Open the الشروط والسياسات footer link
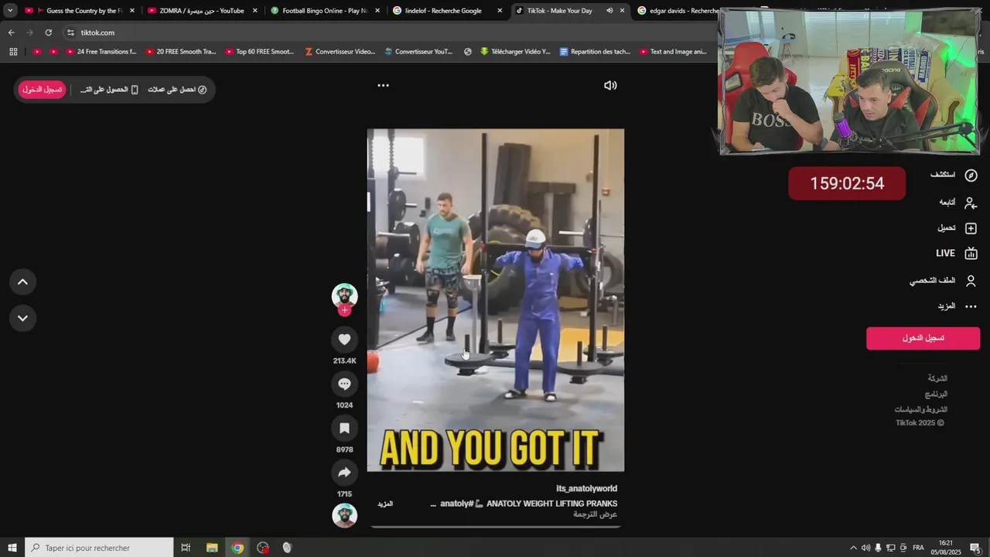Screen dimensions: 990x557 pyautogui.click(x=920, y=409)
